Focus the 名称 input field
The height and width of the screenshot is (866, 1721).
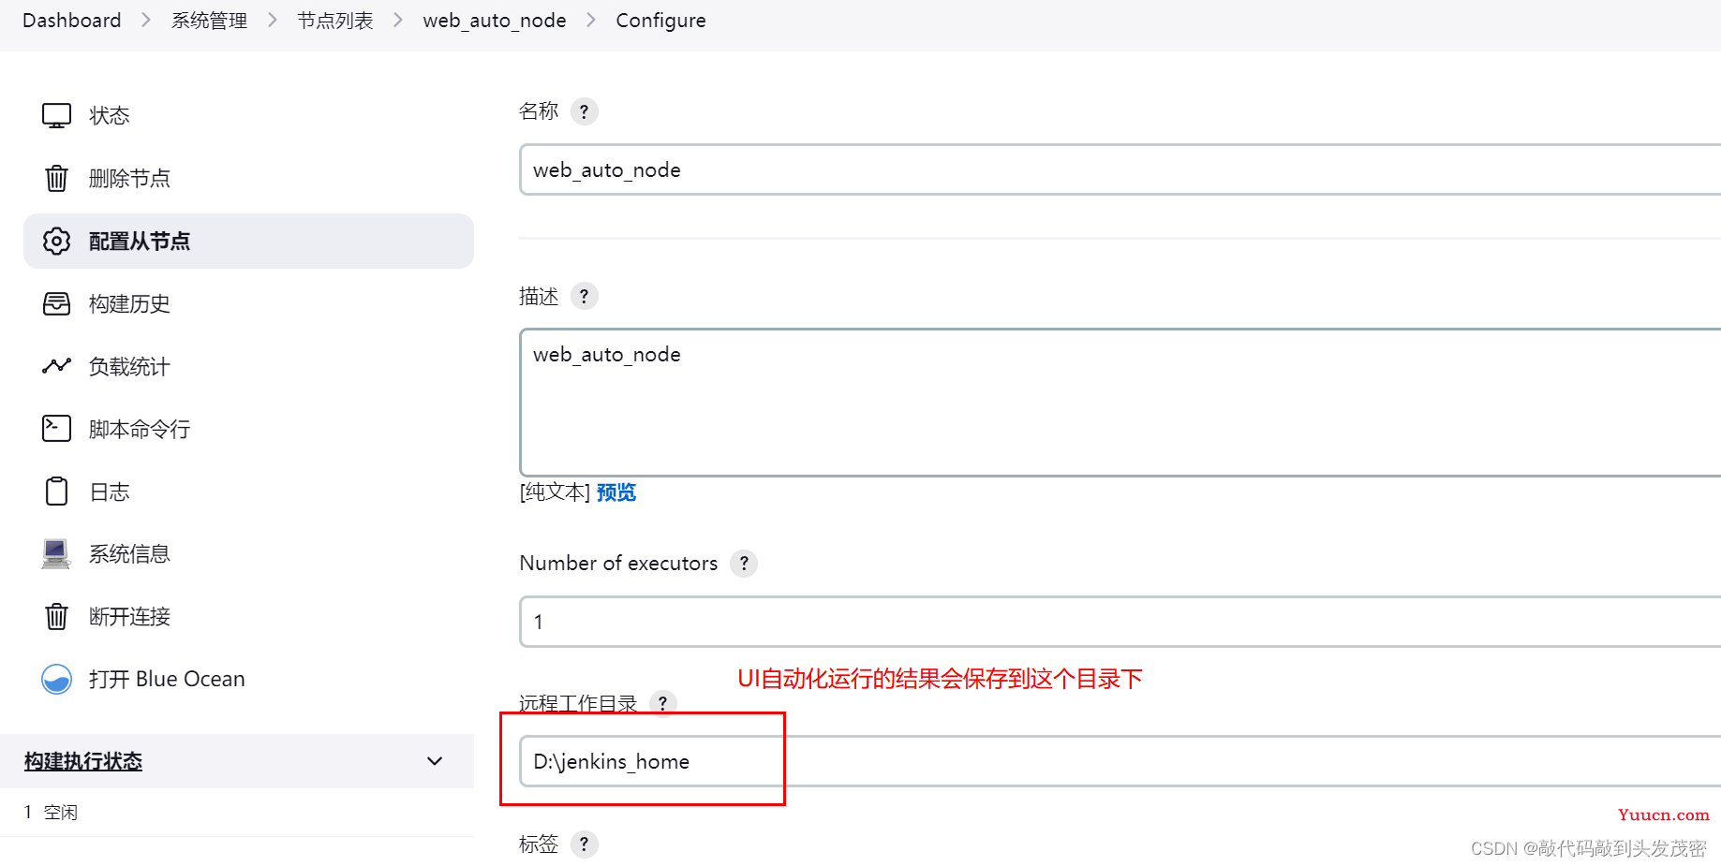point(1120,169)
